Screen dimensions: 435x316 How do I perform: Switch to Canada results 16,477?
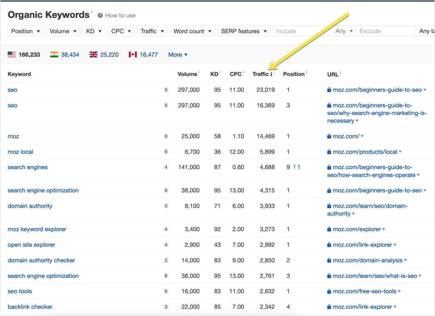tap(149, 55)
